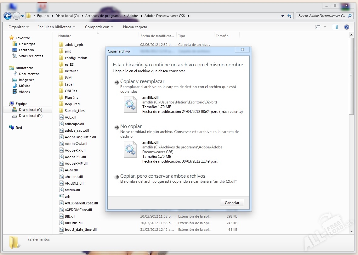Image resolution: width=358 pixels, height=255 pixels.
Task: Toggle the preview pane icon
Action: [335, 27]
